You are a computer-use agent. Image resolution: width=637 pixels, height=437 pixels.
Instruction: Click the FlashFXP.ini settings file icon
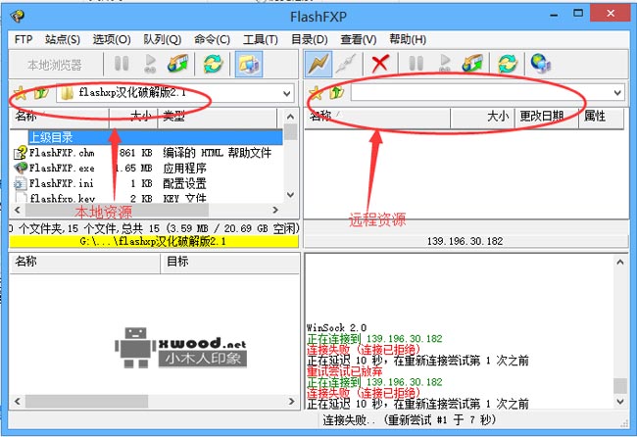click(x=20, y=183)
